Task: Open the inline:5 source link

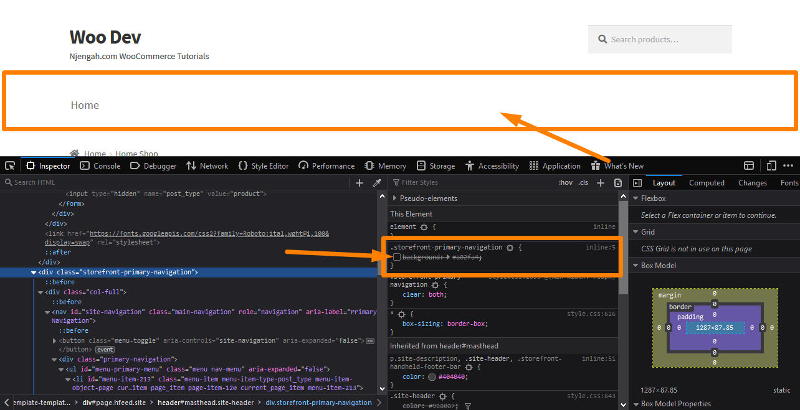Action: pos(601,248)
